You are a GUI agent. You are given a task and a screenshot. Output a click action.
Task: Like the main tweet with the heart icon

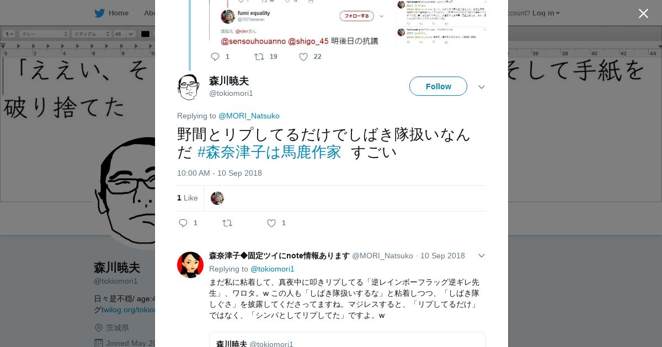coord(271,223)
